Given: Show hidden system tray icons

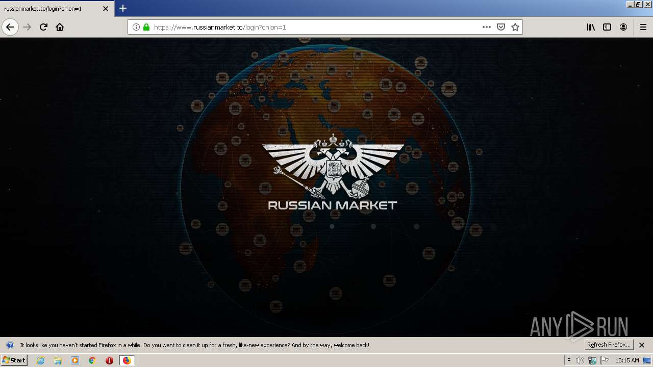Looking at the screenshot, I should [569, 360].
